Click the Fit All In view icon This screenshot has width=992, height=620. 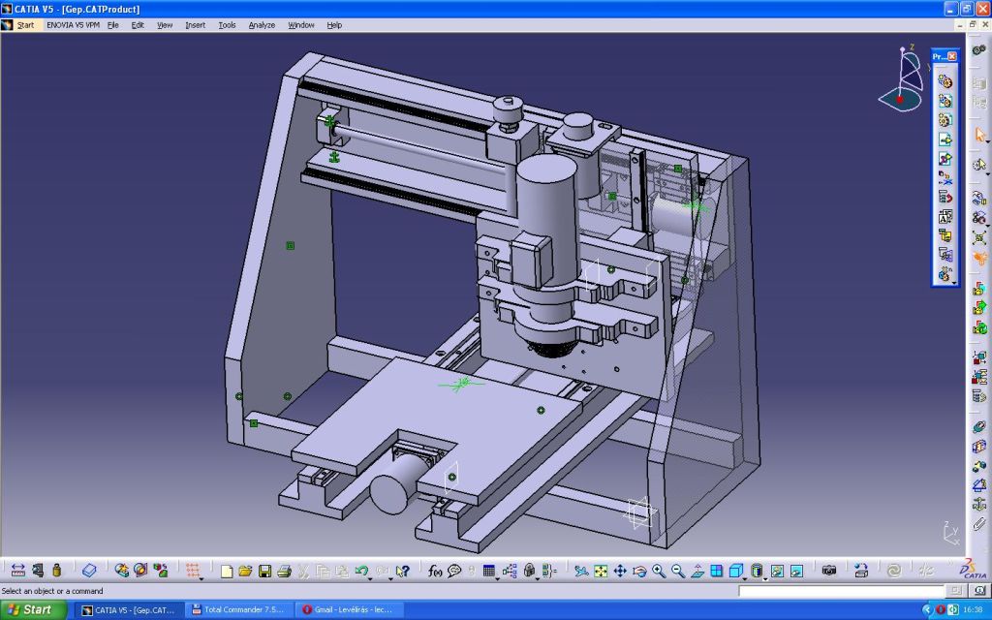click(x=600, y=571)
